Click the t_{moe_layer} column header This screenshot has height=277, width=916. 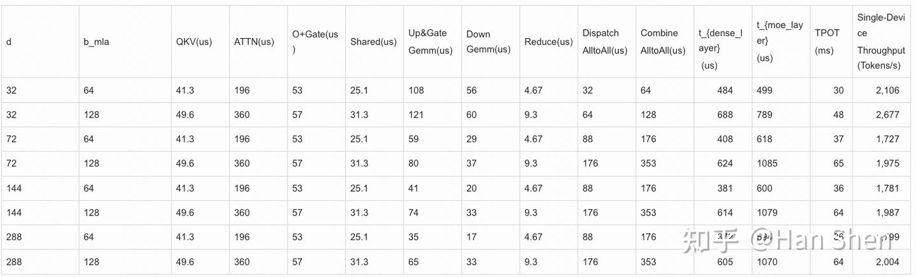tap(780, 42)
